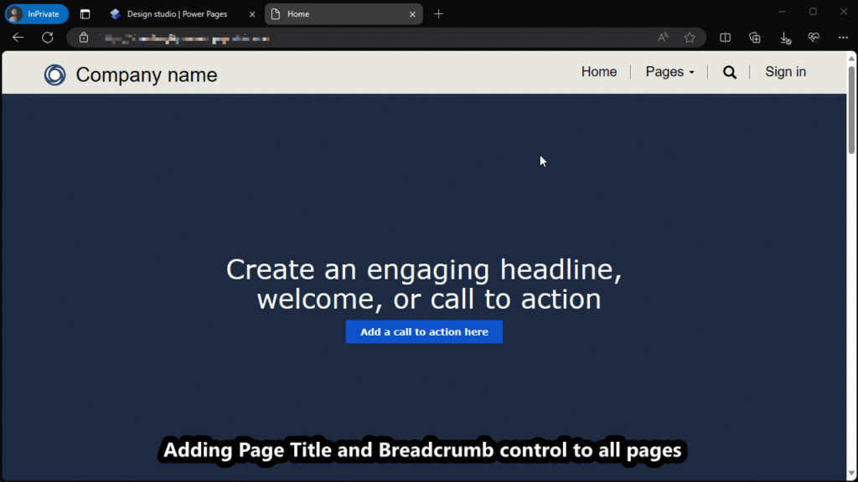Click the Add a call to action here button
Viewport: 858px width, 482px height.
(424, 331)
